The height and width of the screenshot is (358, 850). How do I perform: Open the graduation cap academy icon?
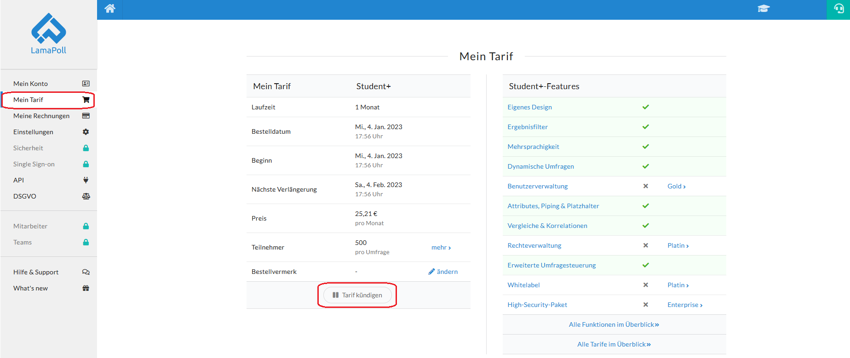click(x=764, y=8)
